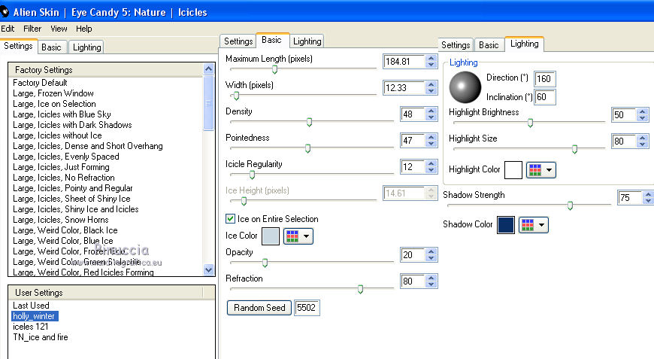Select holly_winter user setting

pyautogui.click(x=35, y=316)
